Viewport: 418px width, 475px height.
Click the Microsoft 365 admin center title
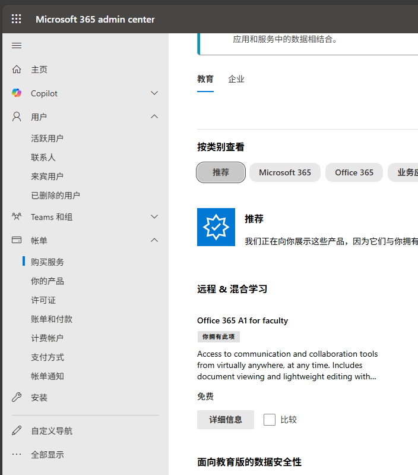[95, 19]
